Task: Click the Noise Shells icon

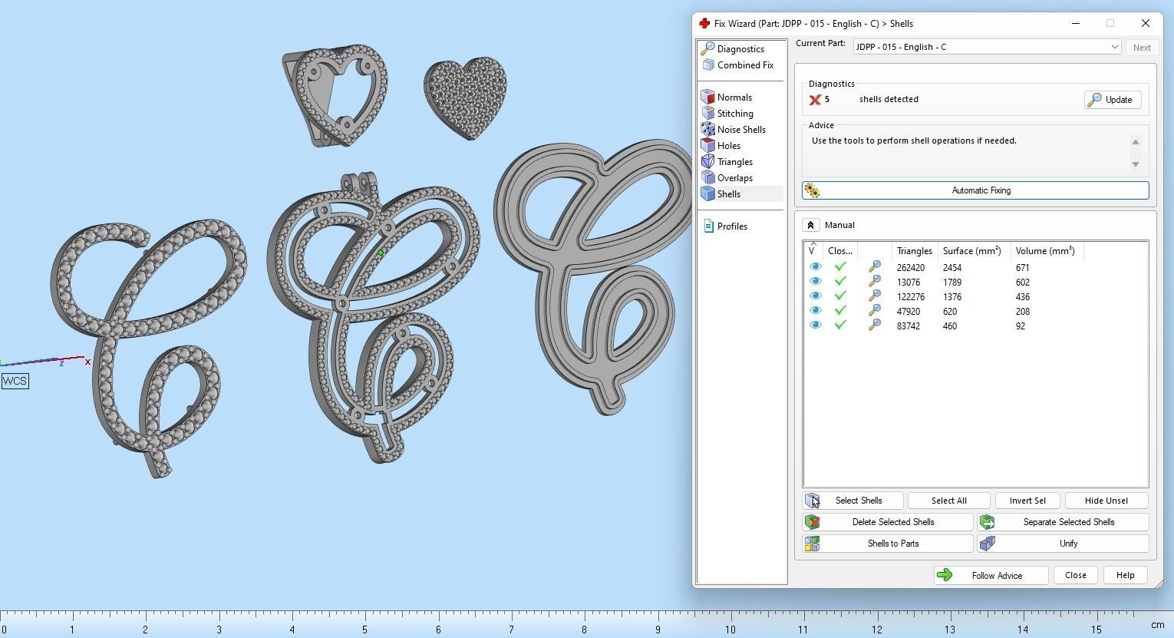Action: [x=707, y=129]
